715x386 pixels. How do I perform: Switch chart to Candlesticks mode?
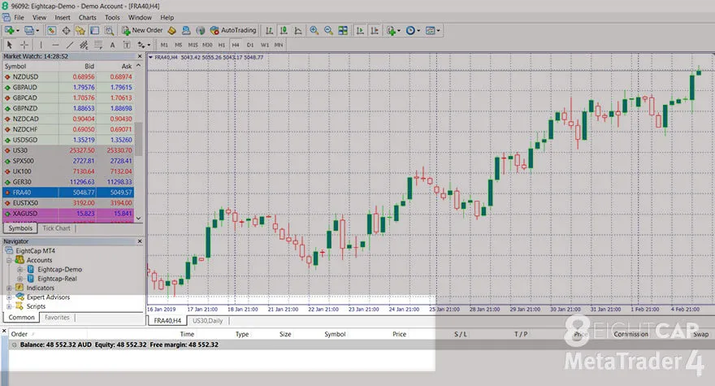(284, 31)
